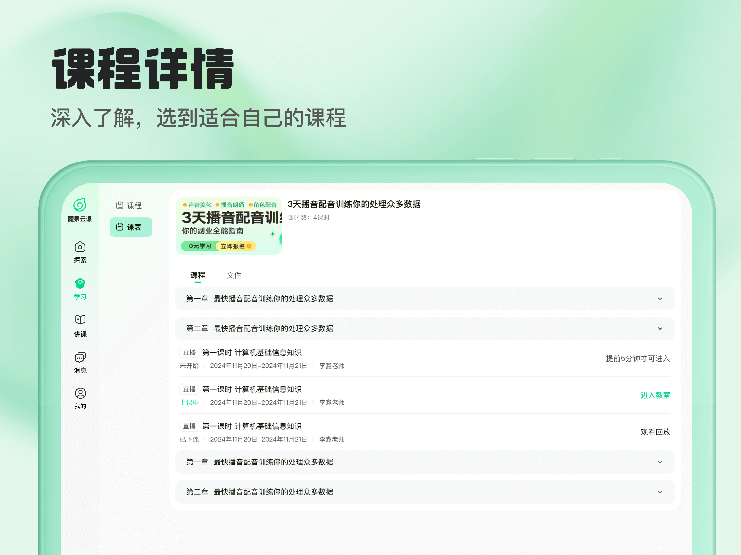
Task: Switch to the 文件 tab
Action: (x=234, y=276)
